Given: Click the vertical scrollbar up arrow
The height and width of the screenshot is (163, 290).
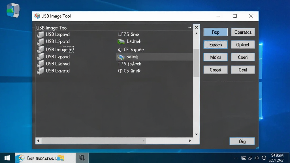Looking at the screenshot, I should (197, 34).
